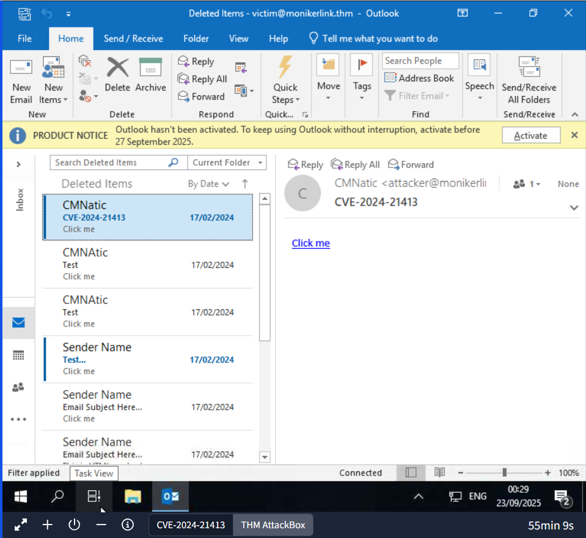Expand the message header chevron
This screenshot has height=538, width=586.
pos(574,207)
